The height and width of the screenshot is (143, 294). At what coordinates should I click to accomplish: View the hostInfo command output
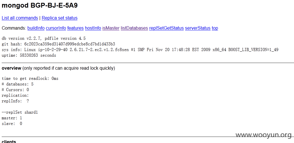point(93,28)
